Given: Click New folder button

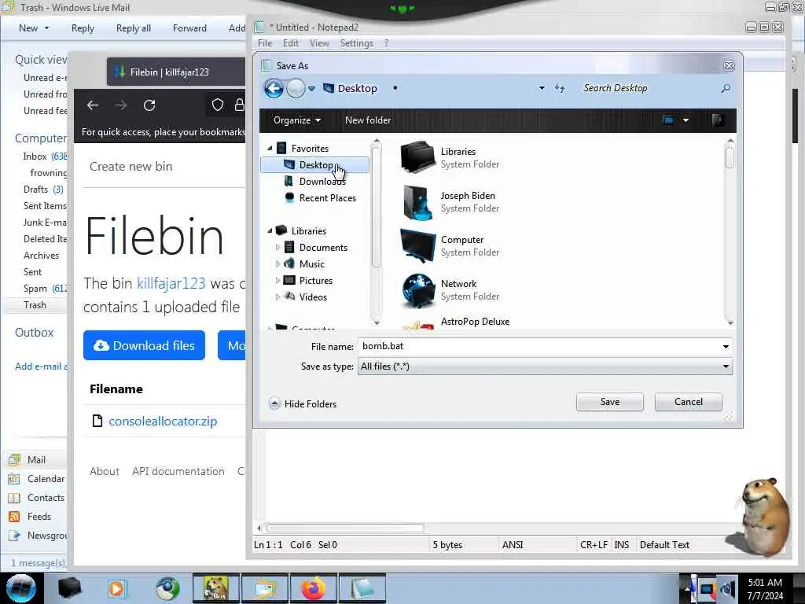Looking at the screenshot, I should [368, 120].
